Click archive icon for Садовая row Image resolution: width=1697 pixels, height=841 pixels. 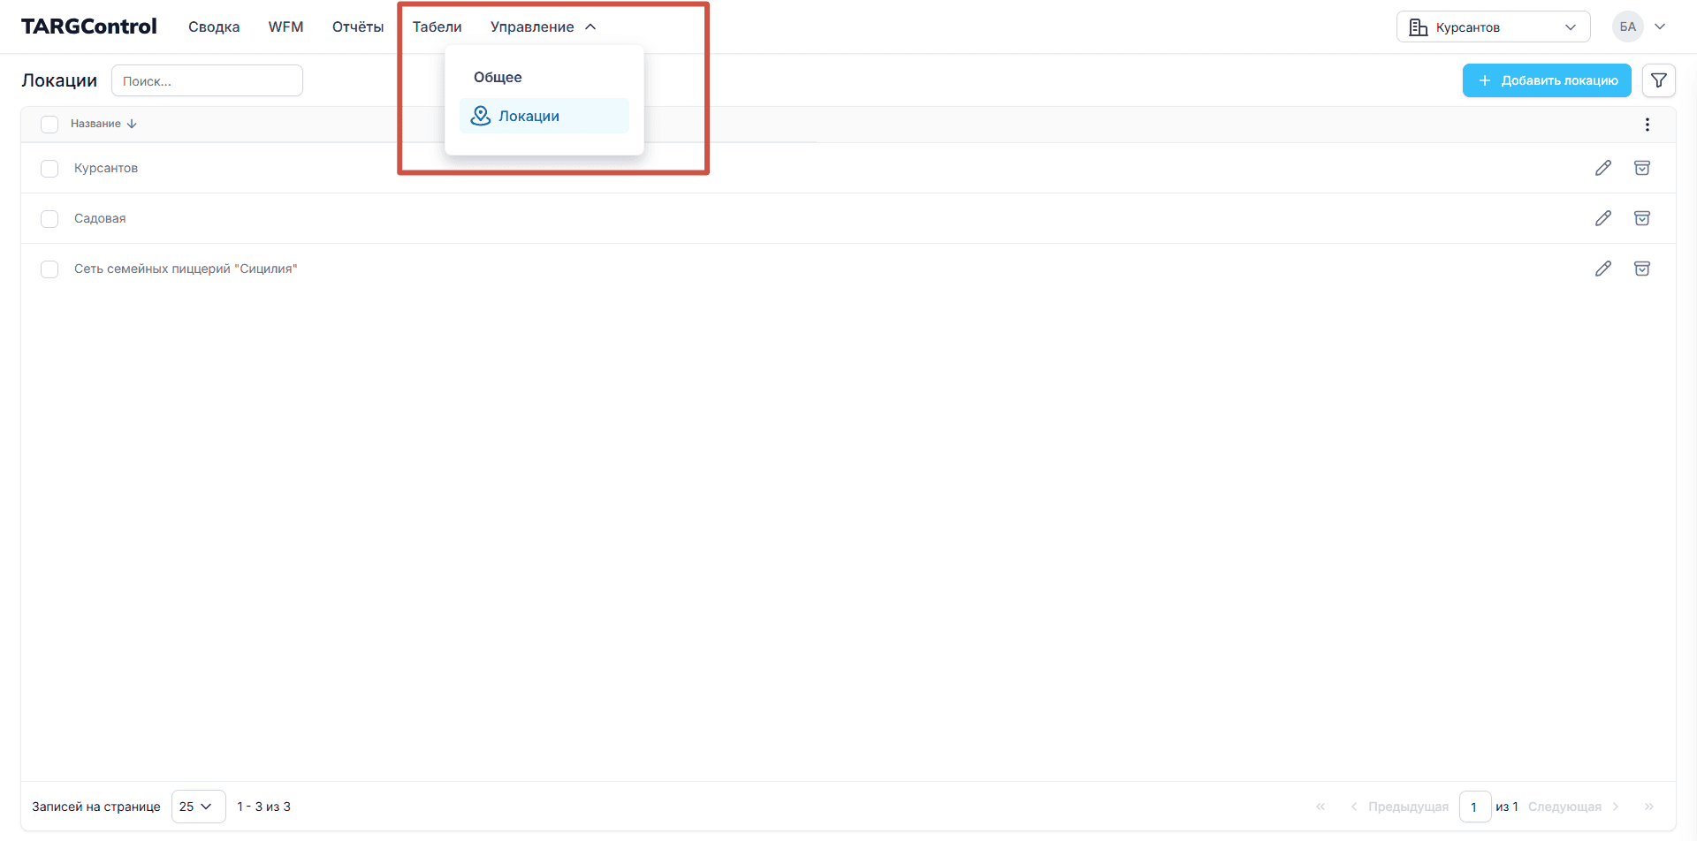click(1641, 218)
